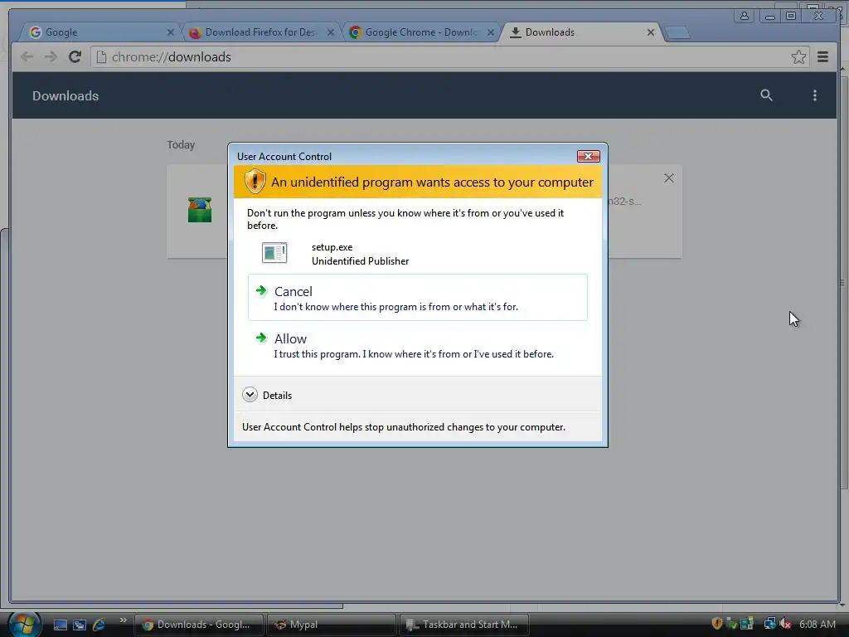The width and height of the screenshot is (849, 637).
Task: Switch to the Mypal taskbar button
Action: coord(332,625)
